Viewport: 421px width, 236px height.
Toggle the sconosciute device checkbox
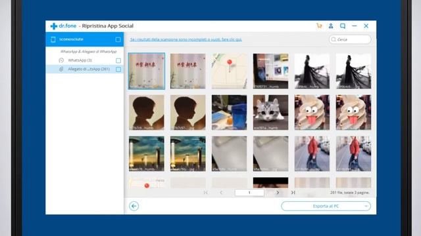[118, 39]
